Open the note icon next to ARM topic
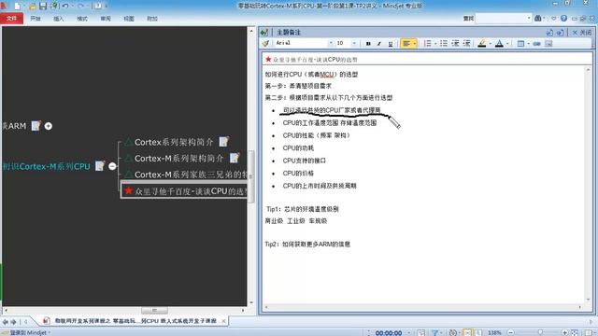The image size is (598, 336). pyautogui.click(x=36, y=125)
